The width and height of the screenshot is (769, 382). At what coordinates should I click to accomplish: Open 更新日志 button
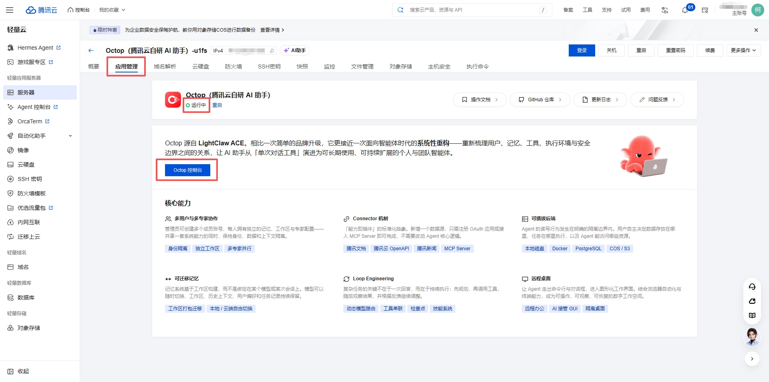[600, 100]
